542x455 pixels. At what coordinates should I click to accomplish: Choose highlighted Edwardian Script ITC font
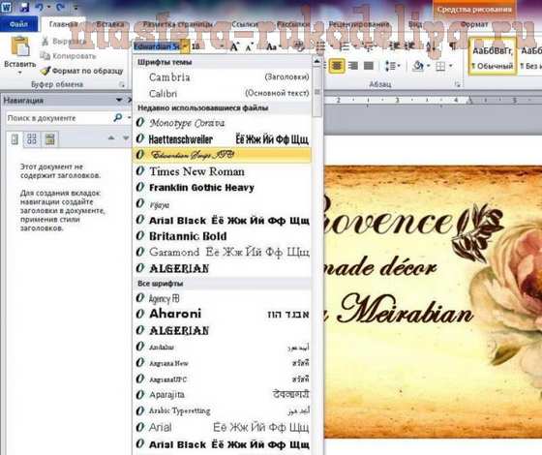(x=222, y=155)
